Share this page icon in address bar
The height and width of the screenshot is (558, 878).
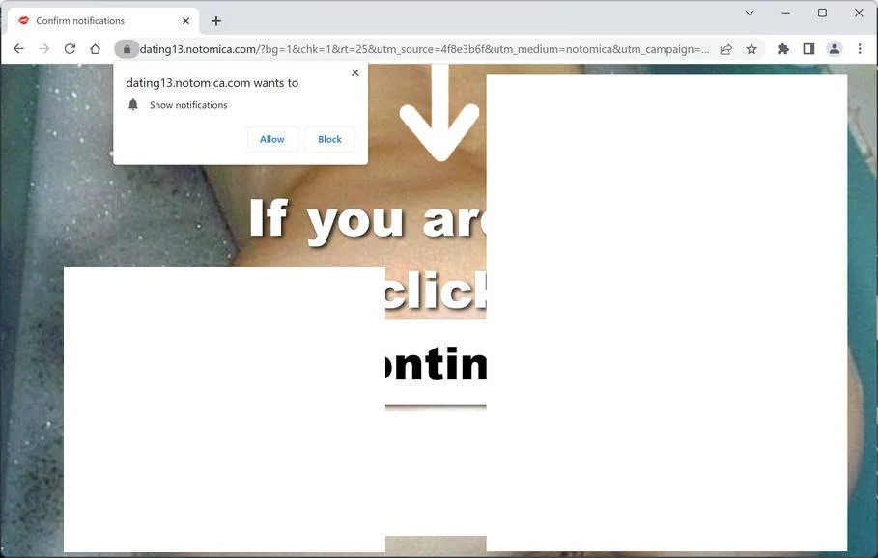point(725,49)
